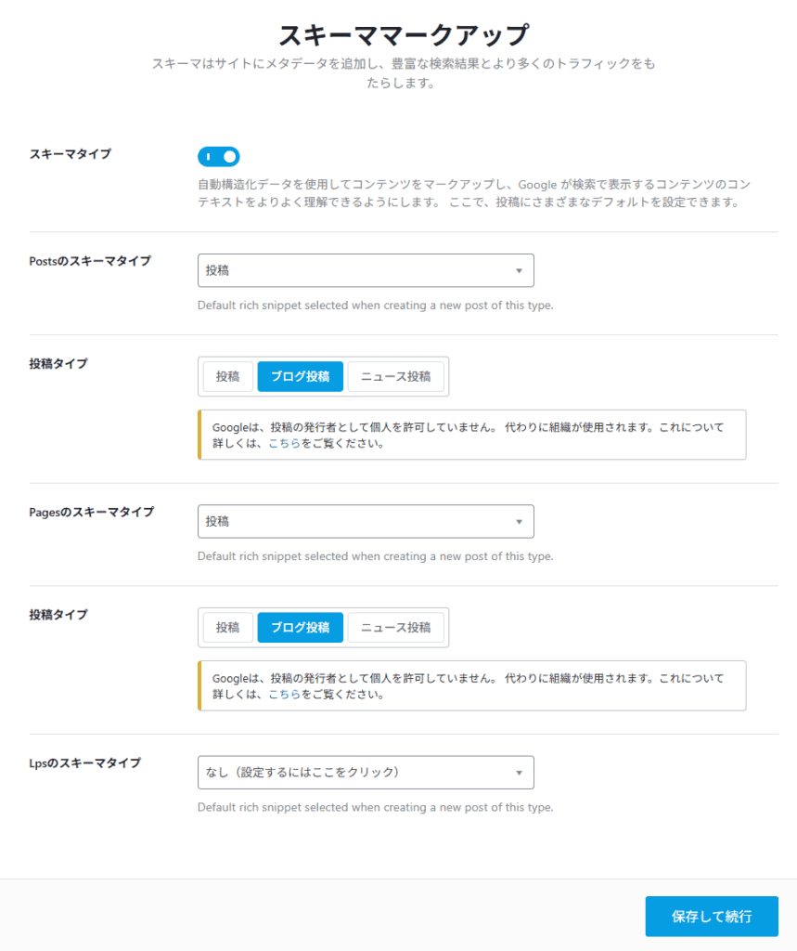This screenshot has width=797, height=951.
Task: Switch the second 投稿タイプ to ニュース投稿
Action: click(397, 627)
